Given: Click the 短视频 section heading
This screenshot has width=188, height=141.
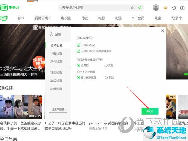Looking at the screenshot, I should pos(6,88).
